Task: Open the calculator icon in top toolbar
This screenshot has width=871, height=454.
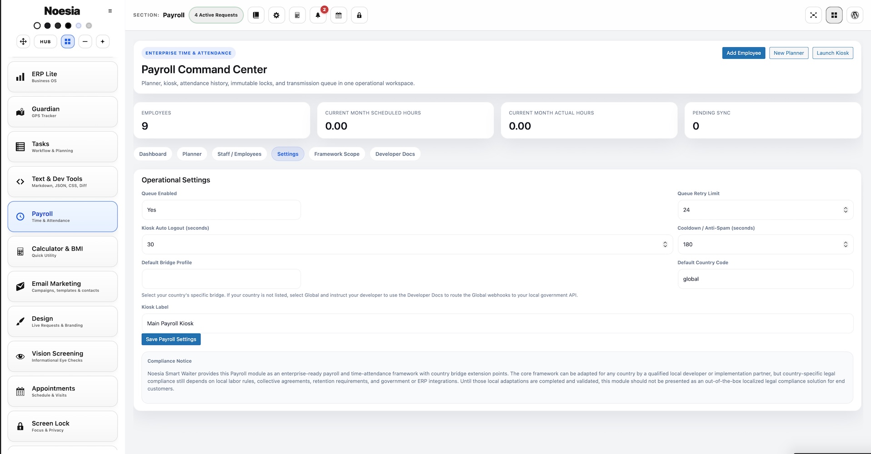Action: 297,15
